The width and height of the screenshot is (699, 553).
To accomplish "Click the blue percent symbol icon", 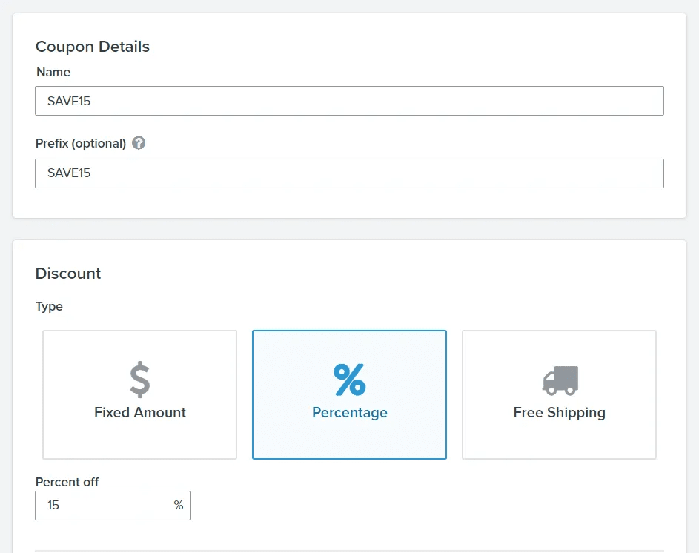I will point(350,380).
